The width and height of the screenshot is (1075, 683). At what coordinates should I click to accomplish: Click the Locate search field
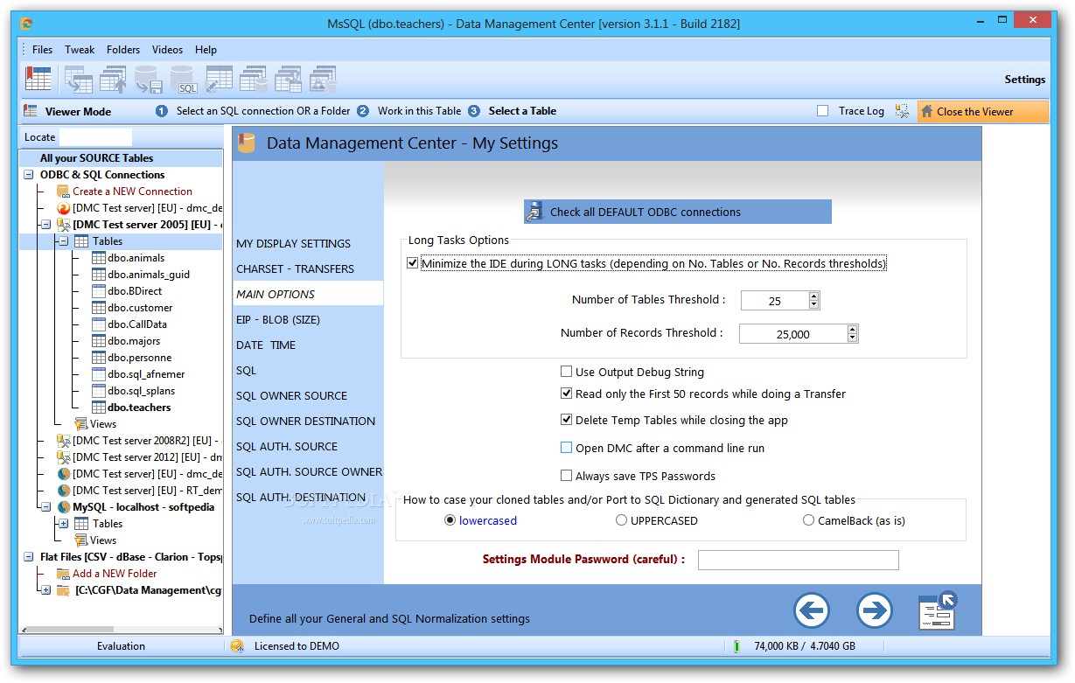(95, 137)
